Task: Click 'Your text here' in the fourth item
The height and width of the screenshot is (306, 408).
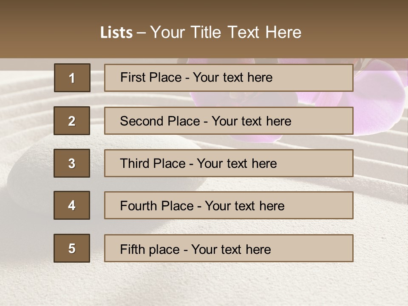Action: [x=244, y=206]
